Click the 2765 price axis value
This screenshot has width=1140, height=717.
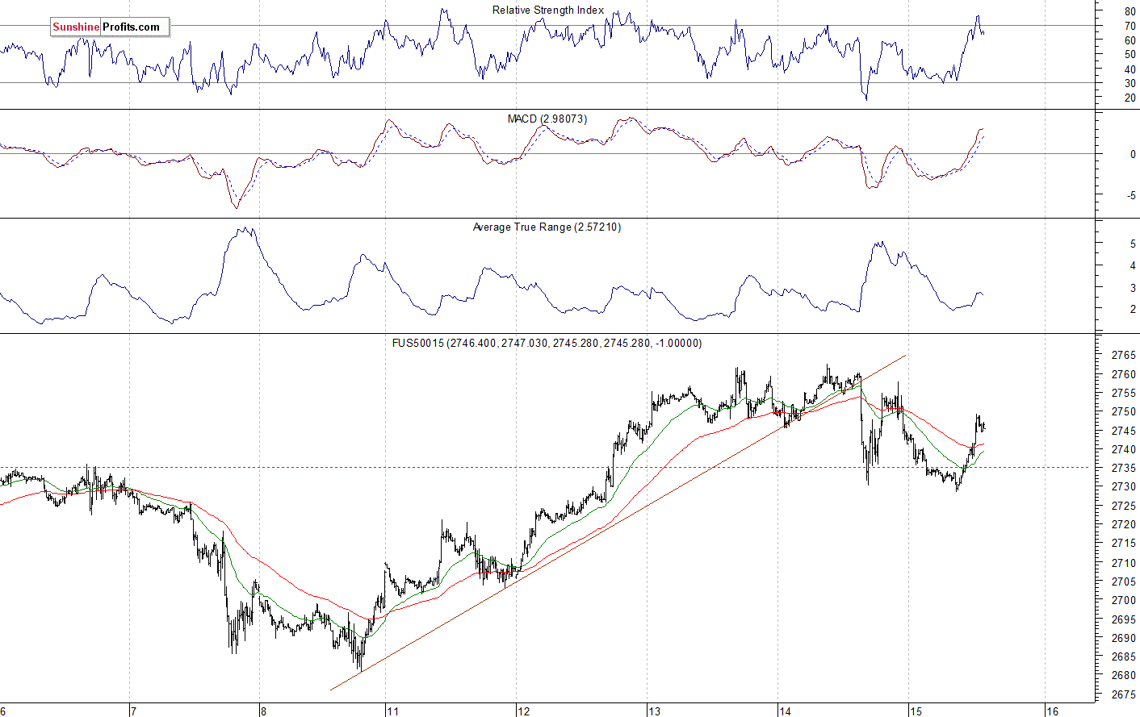tap(1123, 355)
